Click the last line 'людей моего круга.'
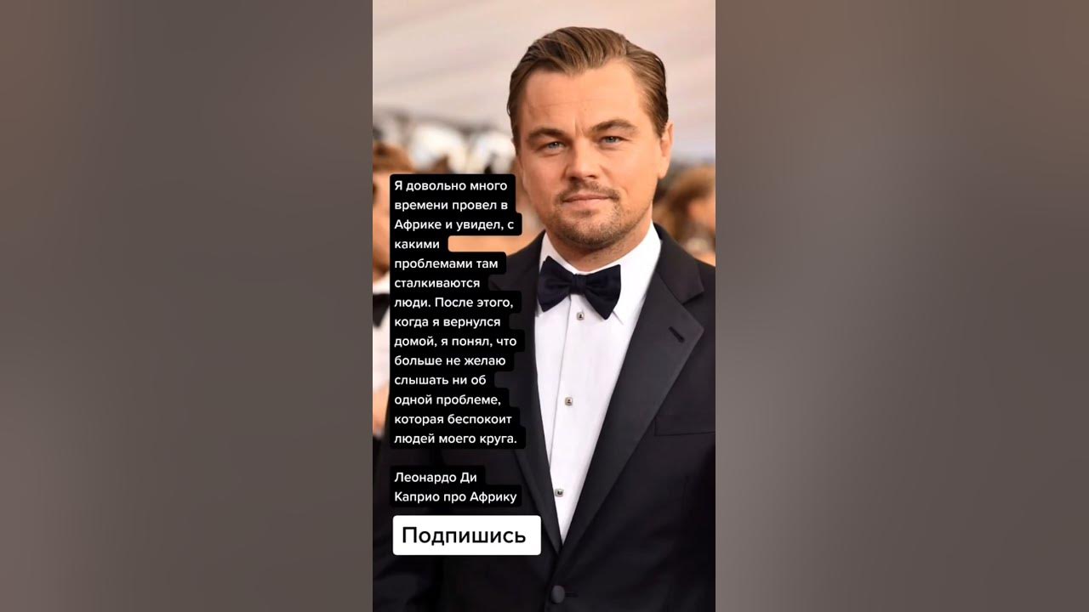This screenshot has height=612, width=1089. tap(455, 439)
